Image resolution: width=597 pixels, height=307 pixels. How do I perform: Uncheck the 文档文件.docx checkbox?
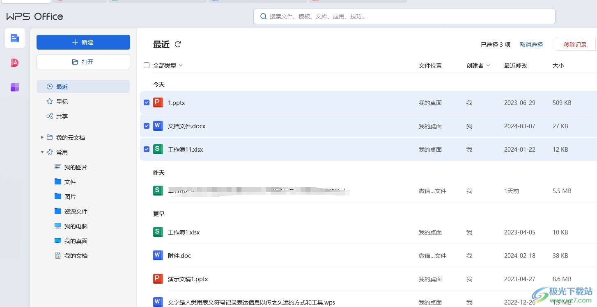tap(147, 126)
